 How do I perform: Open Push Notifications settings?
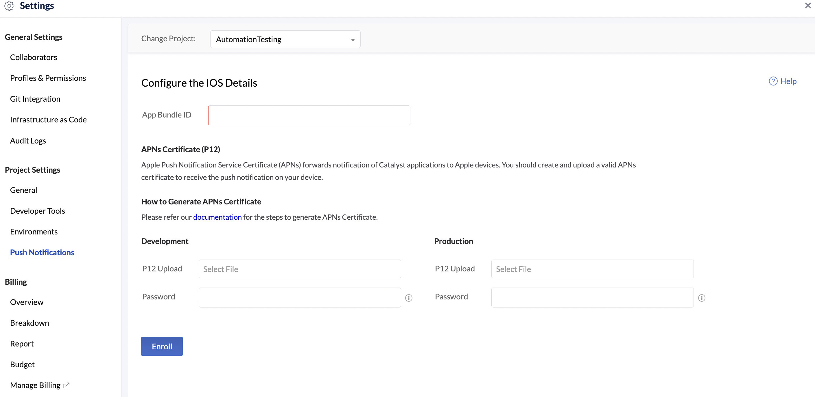[x=42, y=252]
